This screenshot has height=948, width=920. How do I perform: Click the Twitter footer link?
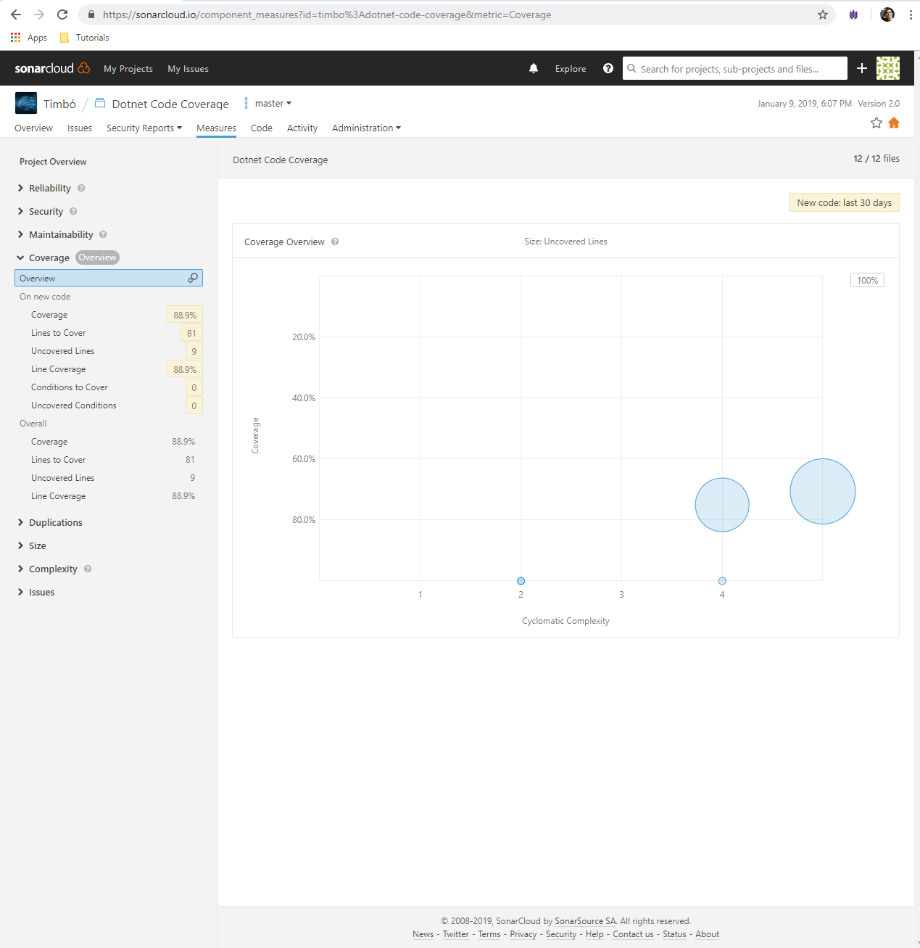pos(456,934)
